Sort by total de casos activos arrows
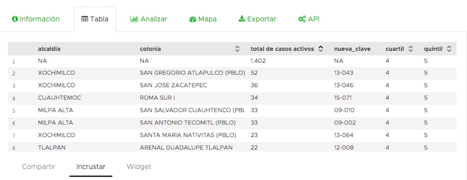 pyautogui.click(x=321, y=49)
